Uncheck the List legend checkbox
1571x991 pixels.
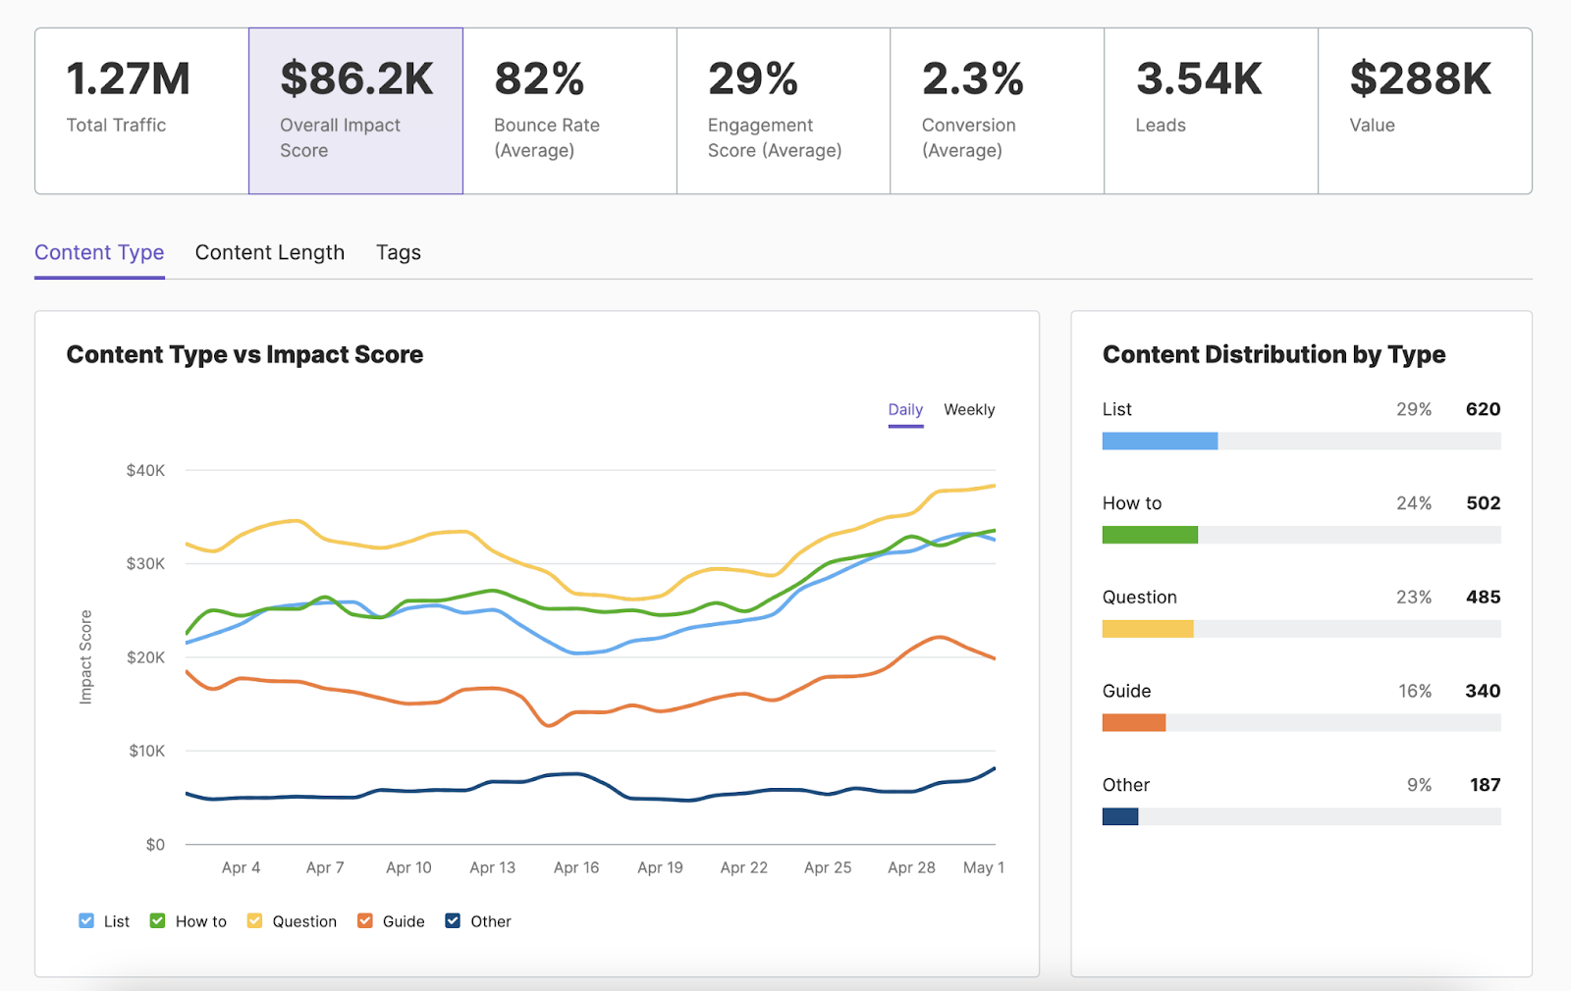pyautogui.click(x=86, y=920)
